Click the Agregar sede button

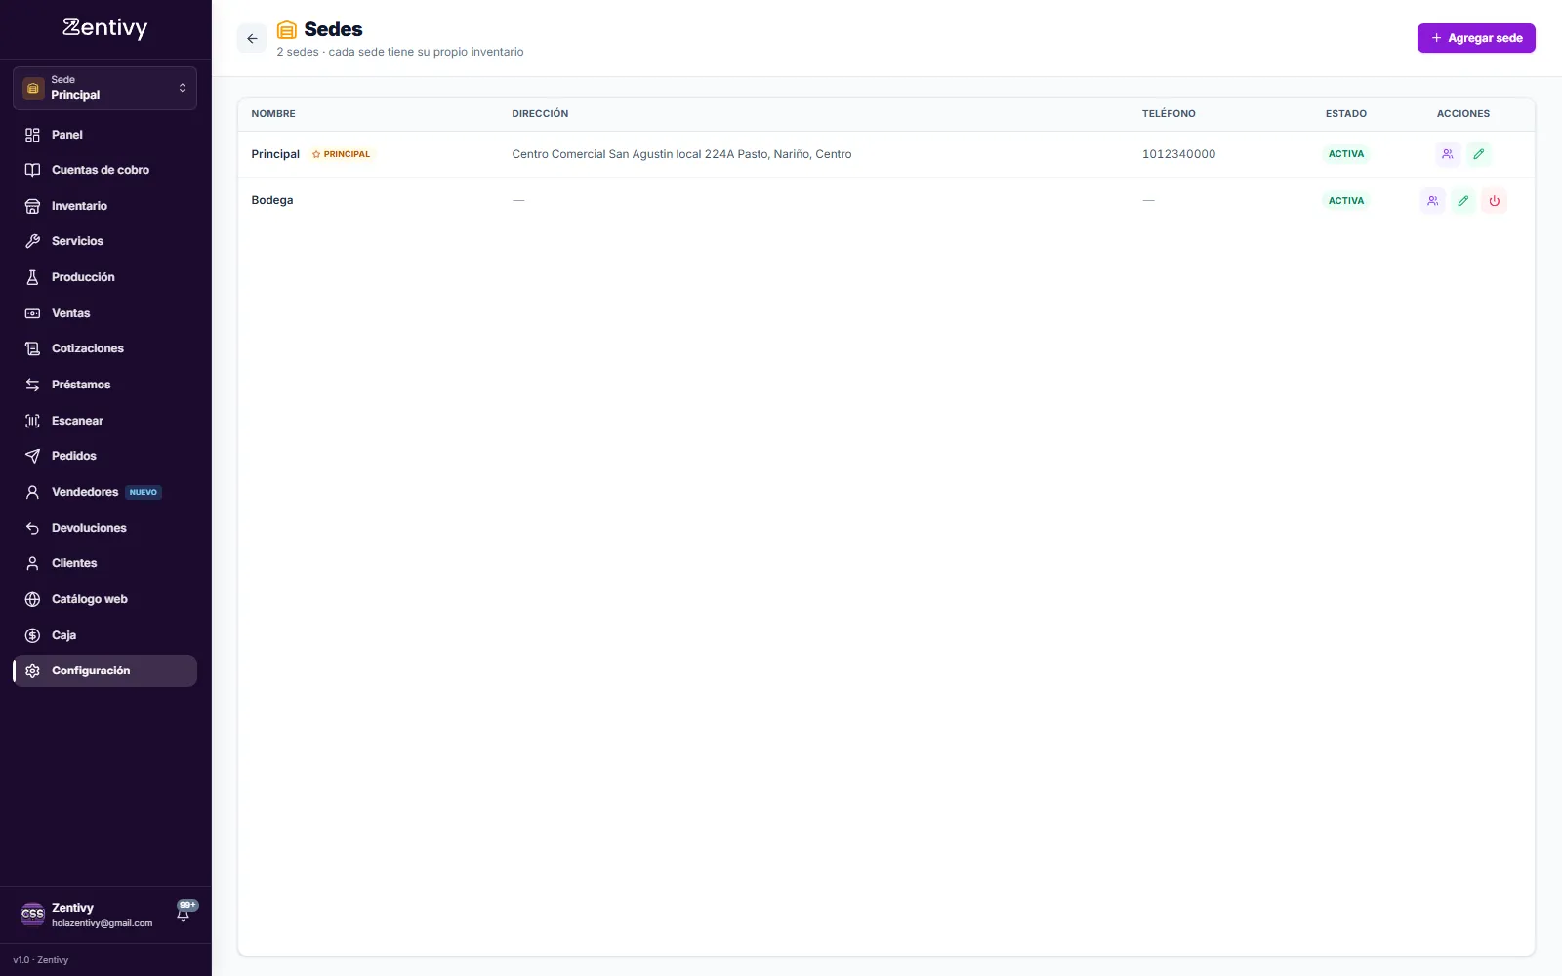(x=1476, y=38)
